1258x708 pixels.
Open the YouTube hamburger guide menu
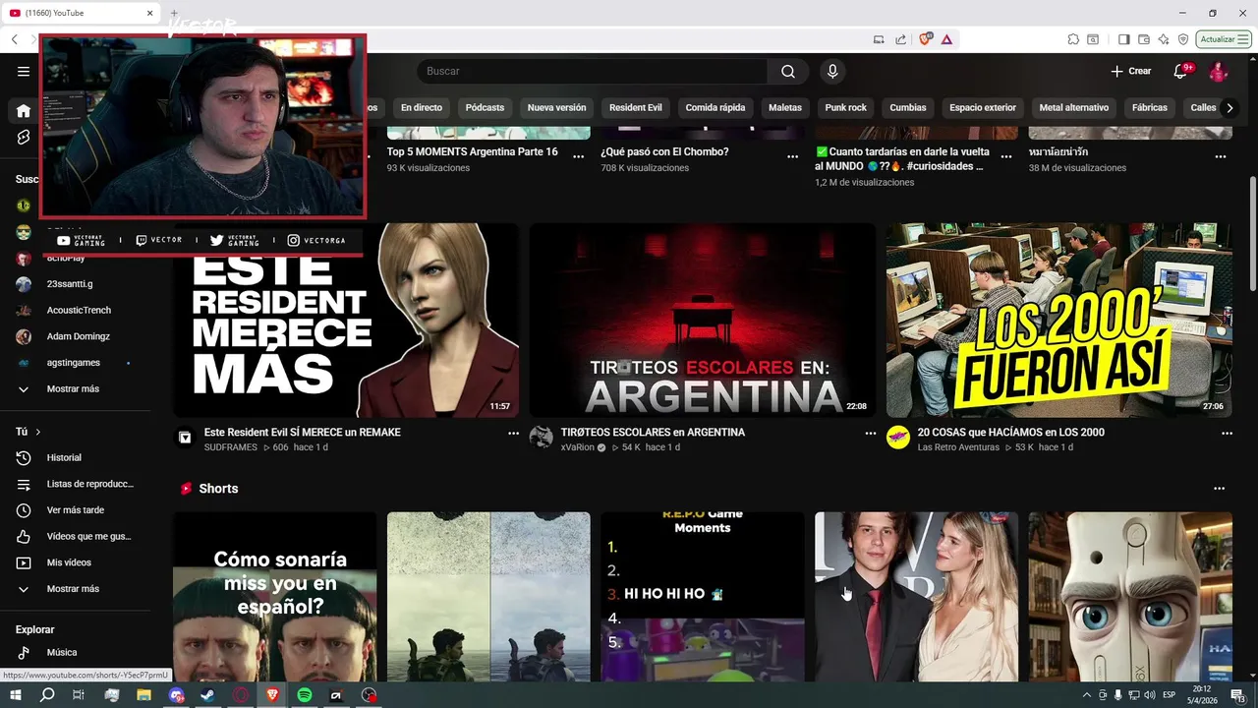[24, 71]
